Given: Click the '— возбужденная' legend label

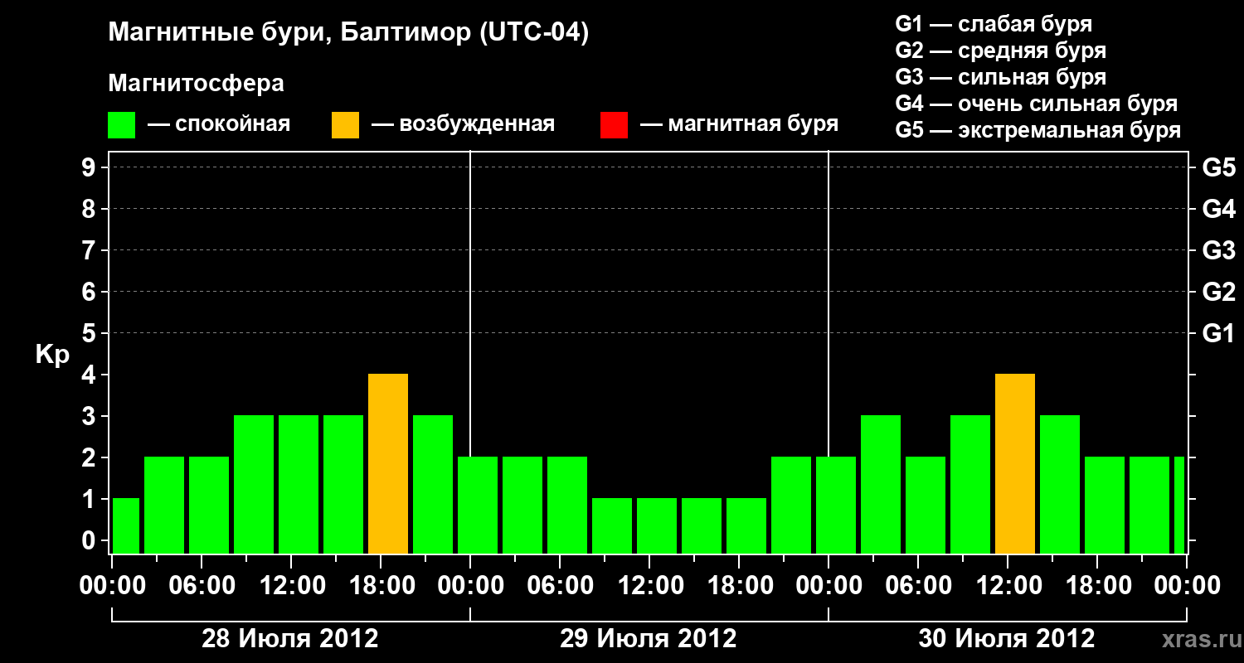Looking at the screenshot, I should [463, 125].
